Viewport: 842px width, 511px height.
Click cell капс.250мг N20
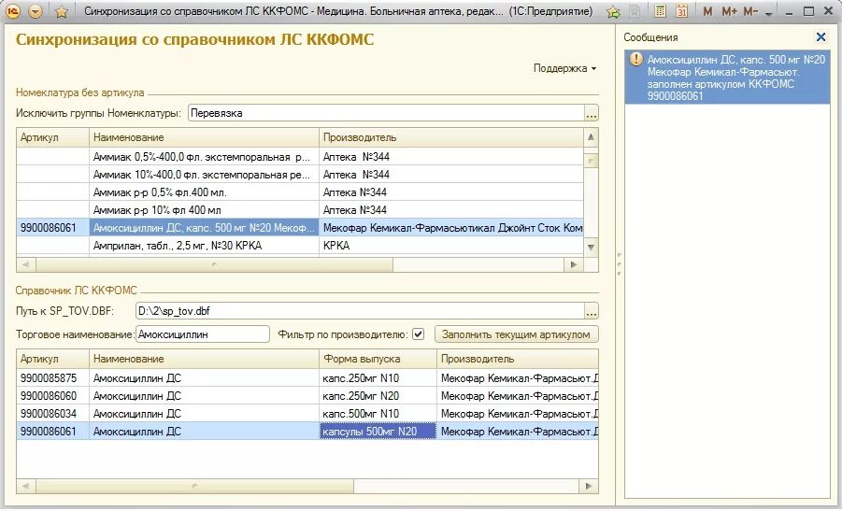pos(378,395)
